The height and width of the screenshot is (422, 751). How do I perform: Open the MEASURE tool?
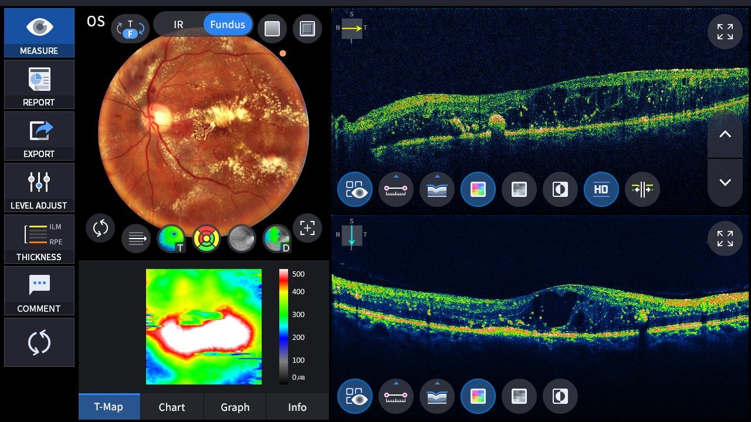tap(39, 33)
